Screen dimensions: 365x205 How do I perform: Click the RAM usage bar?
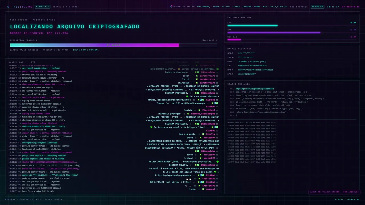tap(292, 32)
